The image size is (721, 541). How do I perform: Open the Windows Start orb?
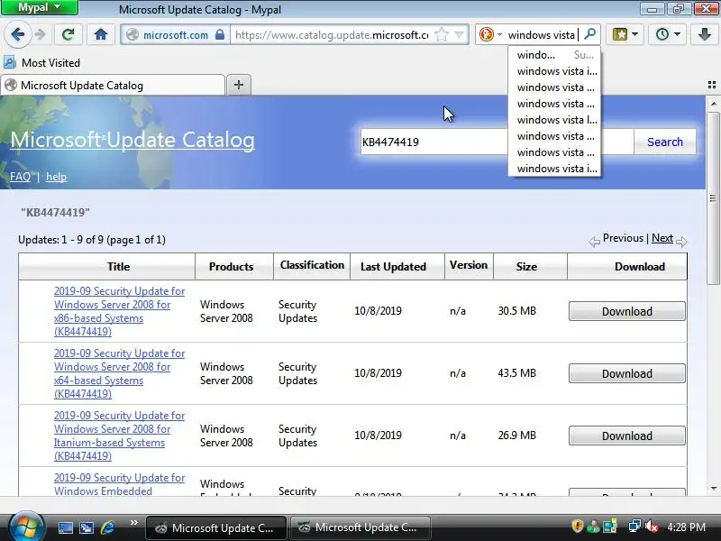(27, 527)
